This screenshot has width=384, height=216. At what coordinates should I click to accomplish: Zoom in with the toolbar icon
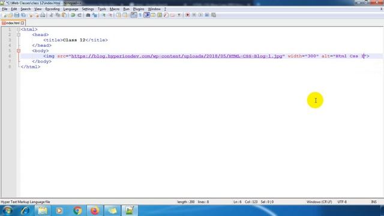[x=104, y=15]
